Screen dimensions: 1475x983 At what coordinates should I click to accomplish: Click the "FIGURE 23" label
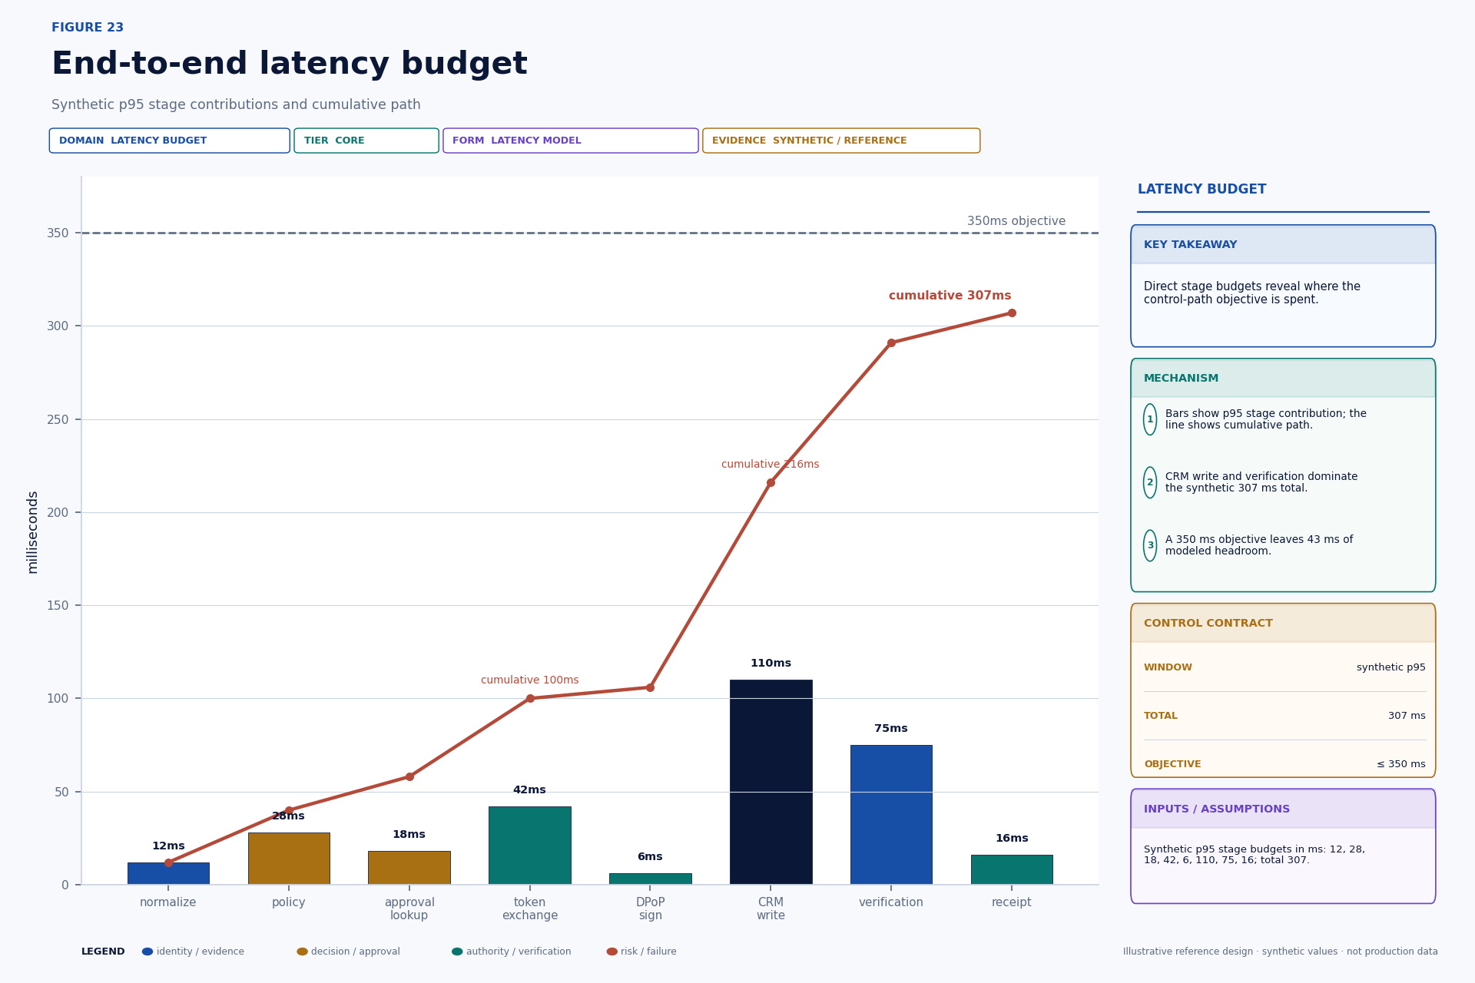[x=88, y=28]
